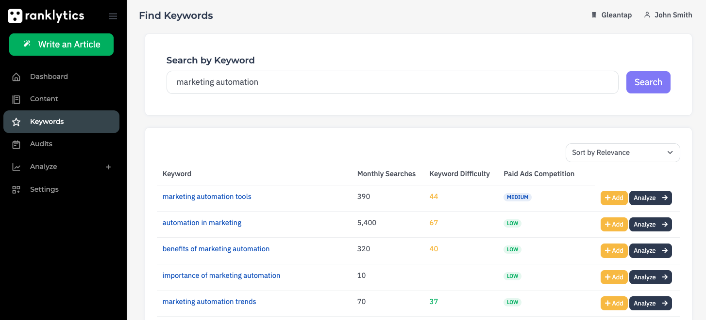Analyze 'marketing automation trends' keyword

click(x=650, y=304)
